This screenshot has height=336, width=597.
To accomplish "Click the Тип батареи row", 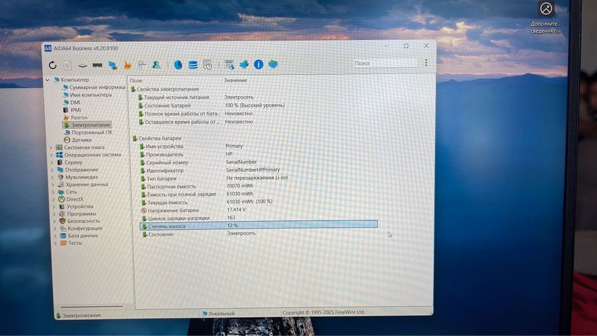I will point(215,178).
